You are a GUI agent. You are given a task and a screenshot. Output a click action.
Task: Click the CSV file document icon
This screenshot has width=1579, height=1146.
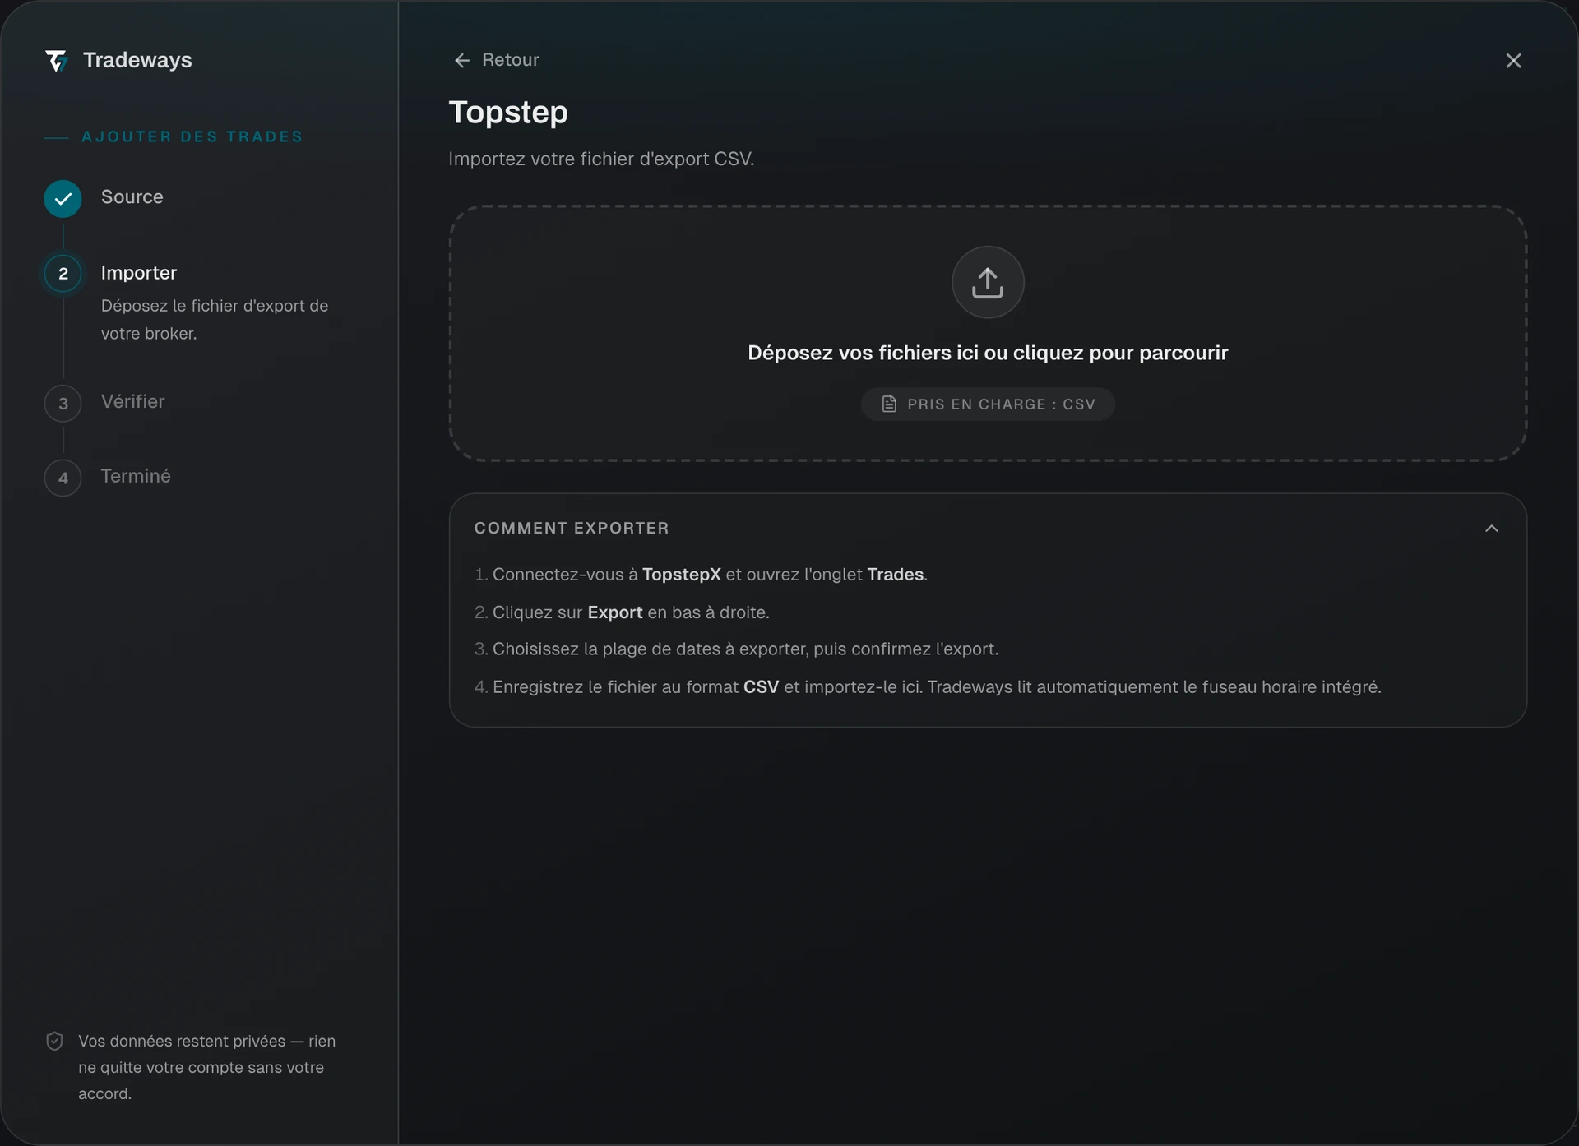tap(889, 404)
